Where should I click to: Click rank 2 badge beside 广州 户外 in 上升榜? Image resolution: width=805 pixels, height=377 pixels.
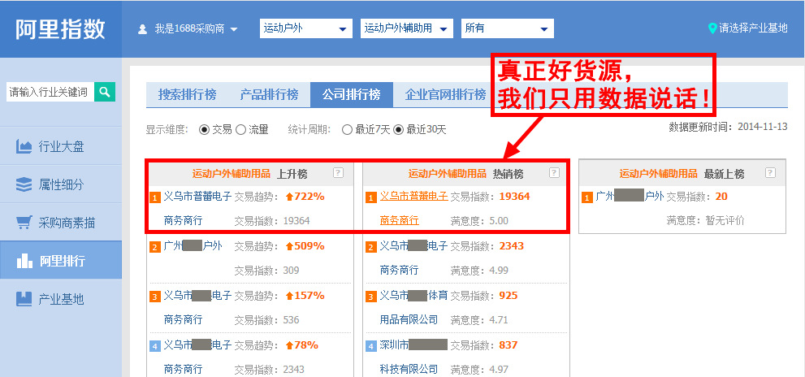click(155, 248)
